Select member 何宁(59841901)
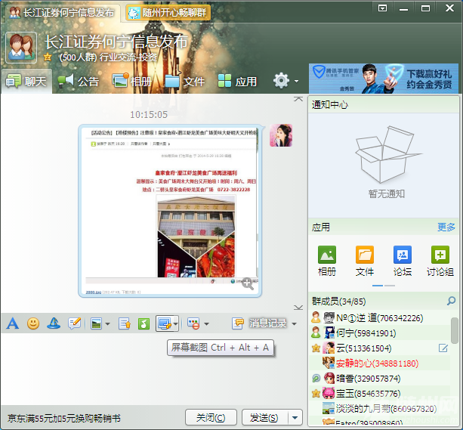The height and width of the screenshot is (430, 463). (x=381, y=333)
